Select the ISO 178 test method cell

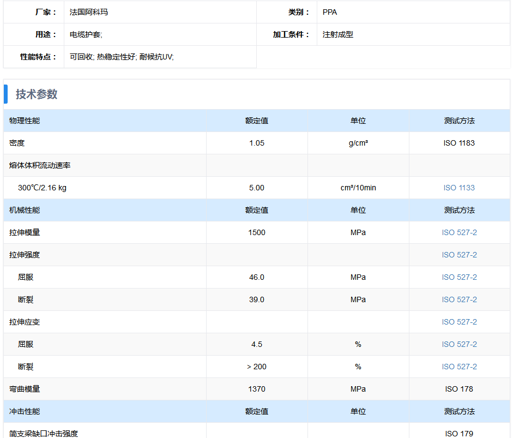pos(459,389)
